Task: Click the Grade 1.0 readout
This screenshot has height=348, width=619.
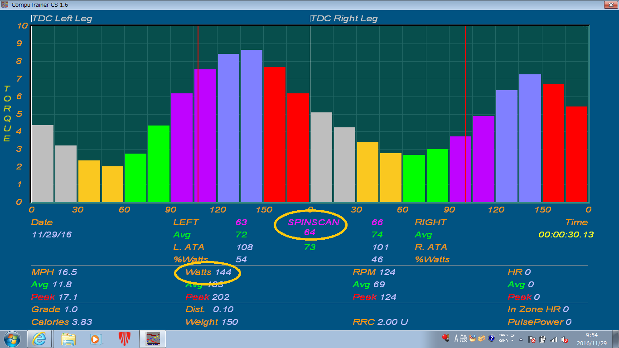Action: tap(54, 309)
